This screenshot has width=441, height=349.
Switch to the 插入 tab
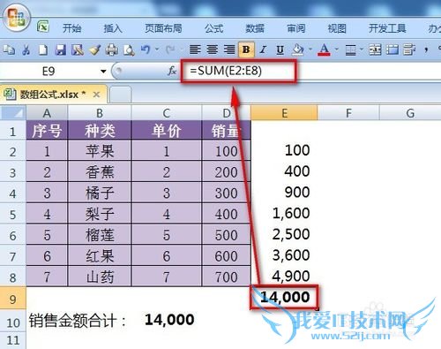(113, 28)
